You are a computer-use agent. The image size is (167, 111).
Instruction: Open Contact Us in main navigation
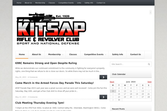[x=136, y=54]
